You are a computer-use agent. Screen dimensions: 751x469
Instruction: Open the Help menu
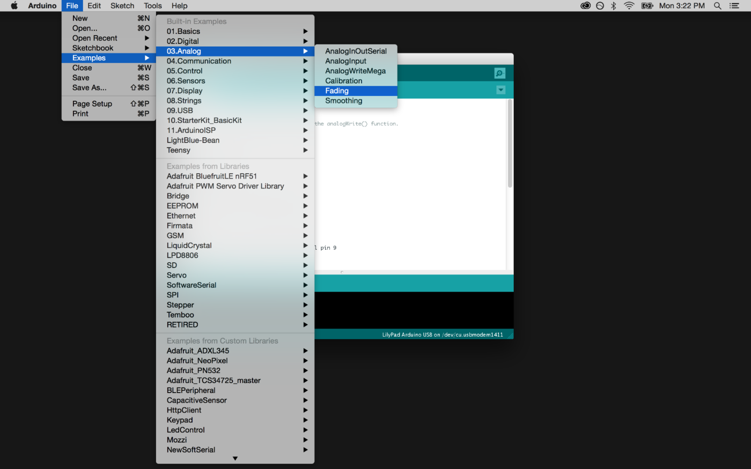pos(179,5)
